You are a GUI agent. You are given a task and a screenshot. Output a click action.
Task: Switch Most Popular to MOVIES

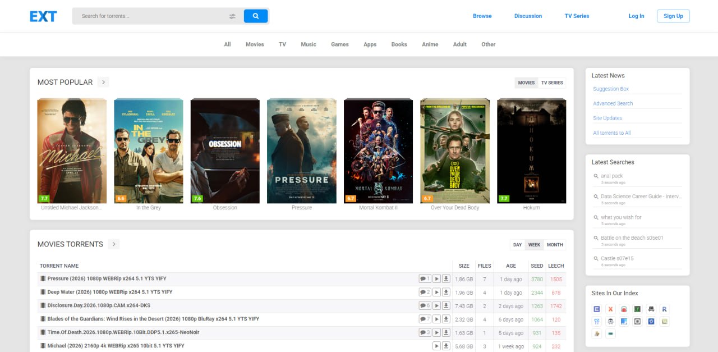point(526,83)
